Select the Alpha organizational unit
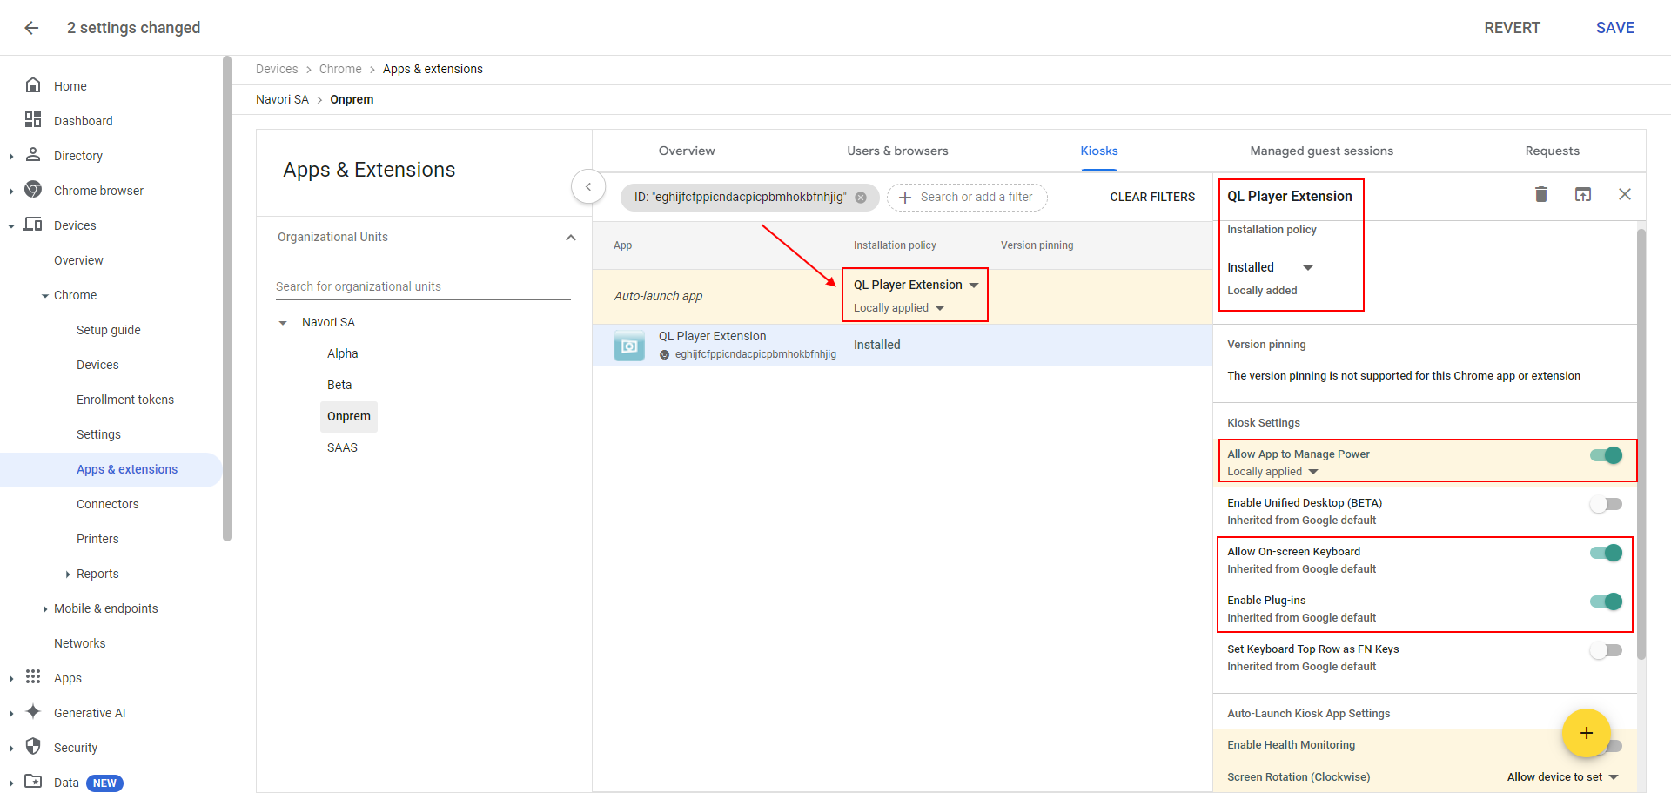Image resolution: width=1671 pixels, height=793 pixels. [x=343, y=353]
